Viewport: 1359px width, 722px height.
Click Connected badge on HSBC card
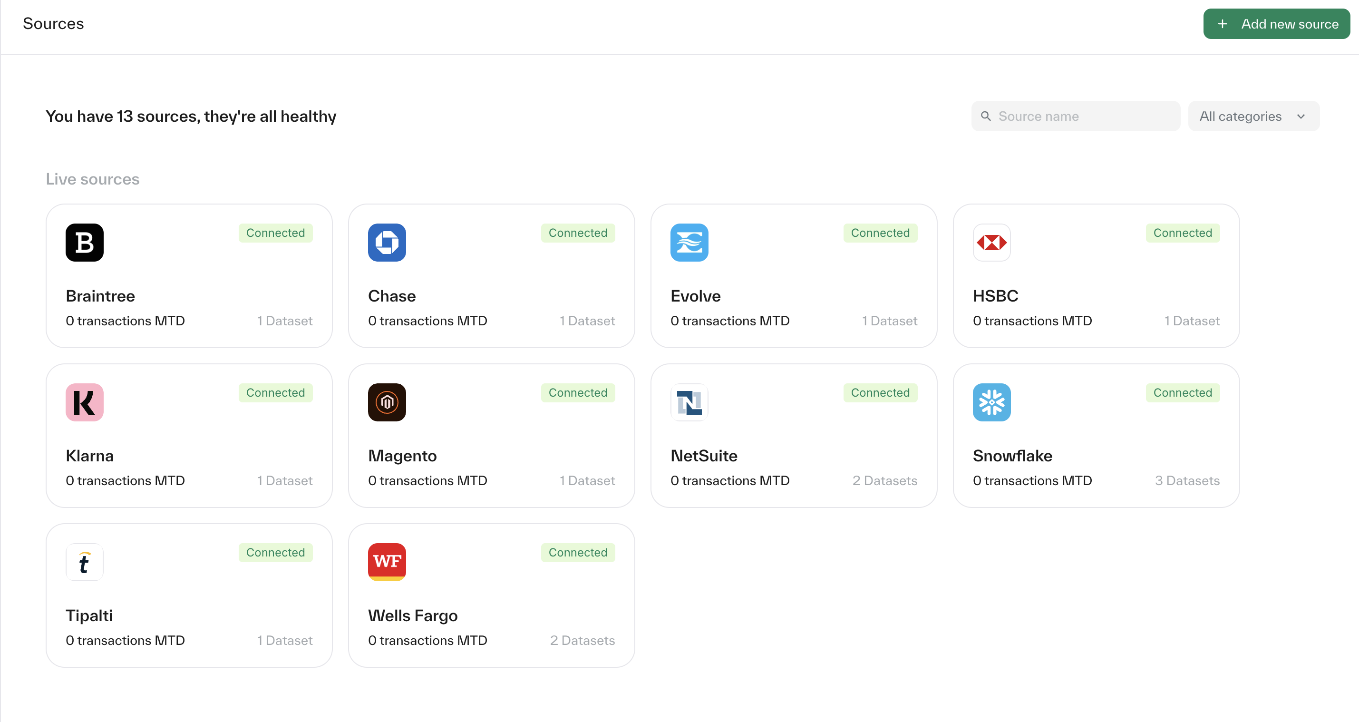coord(1182,233)
